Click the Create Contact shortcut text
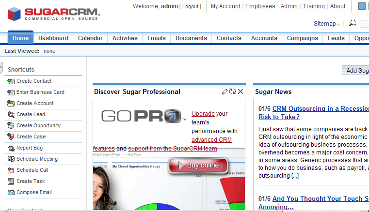 point(34,81)
